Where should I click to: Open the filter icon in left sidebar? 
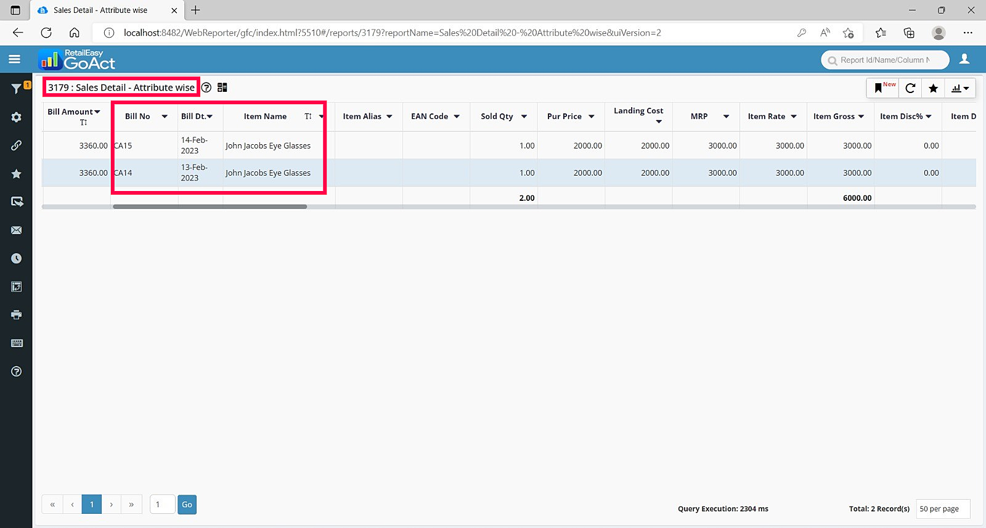pos(17,89)
